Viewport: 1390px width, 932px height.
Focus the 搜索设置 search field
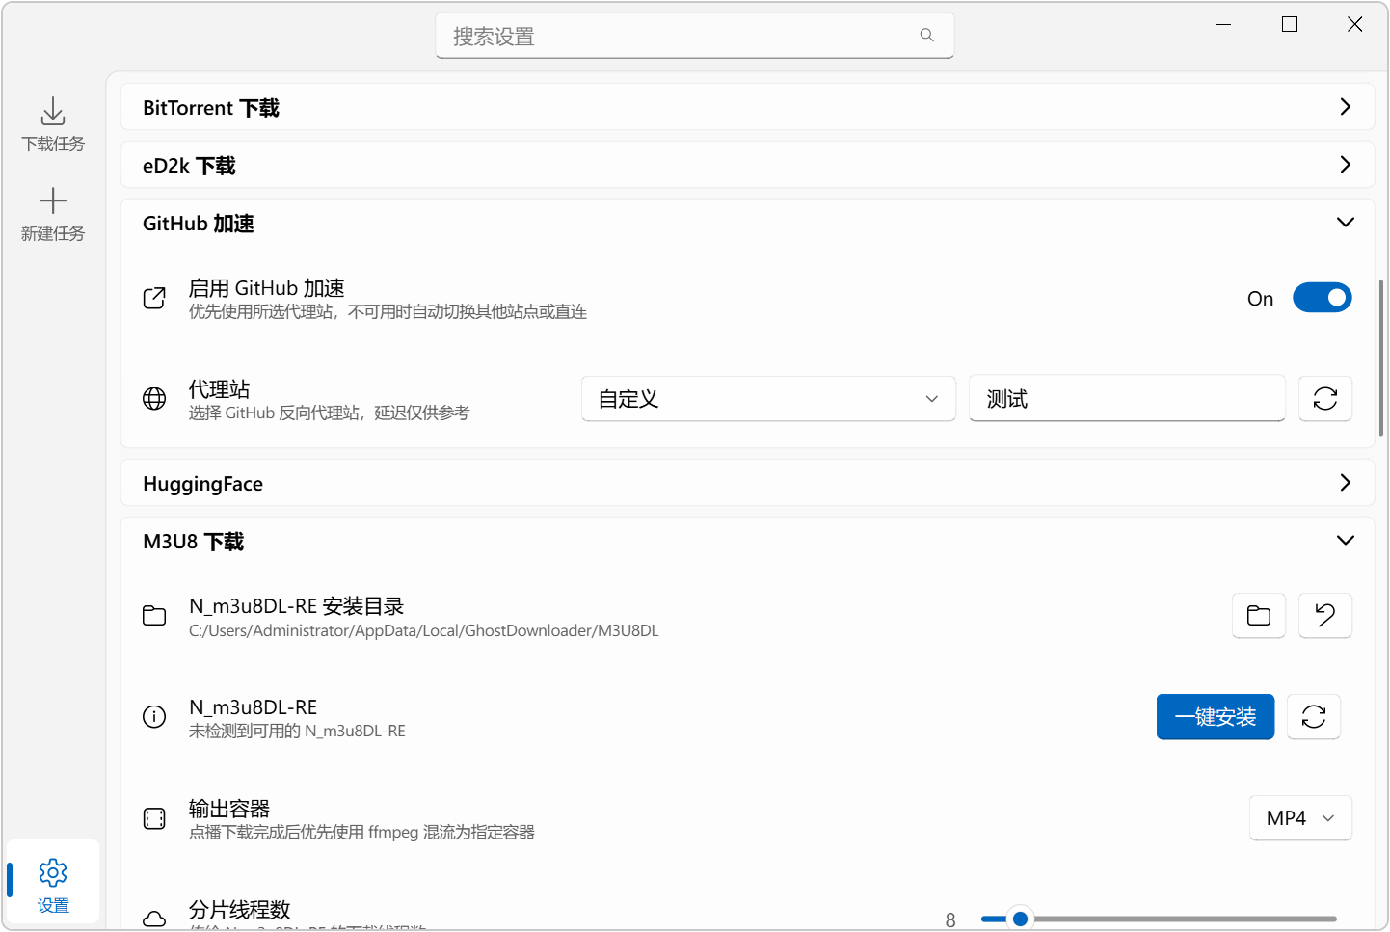pos(694,36)
